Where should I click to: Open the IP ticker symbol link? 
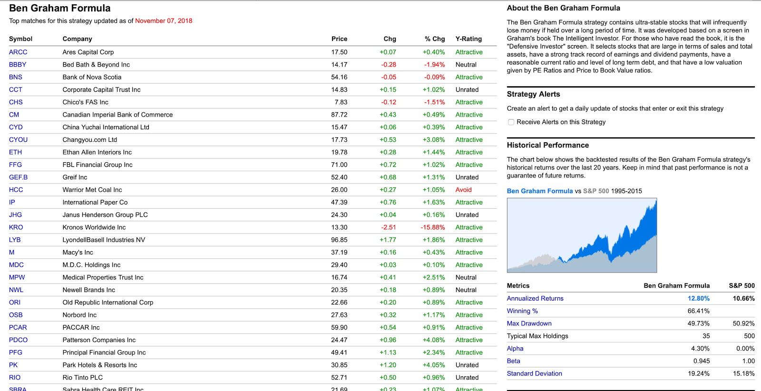click(12, 202)
